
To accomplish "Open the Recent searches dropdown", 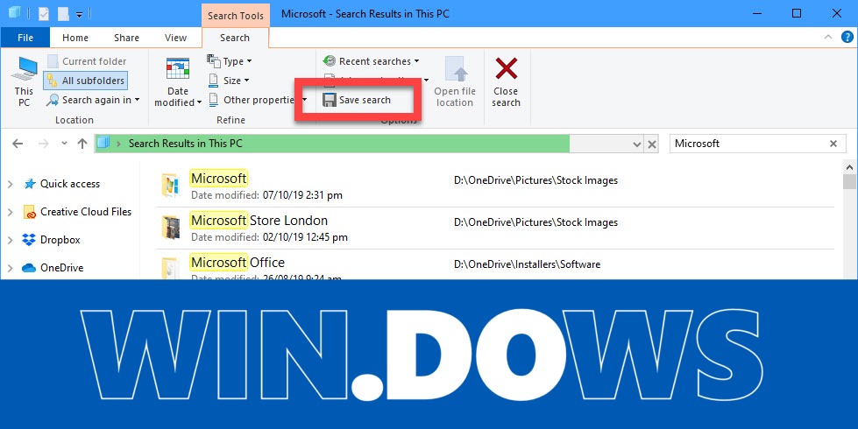I will click(372, 61).
